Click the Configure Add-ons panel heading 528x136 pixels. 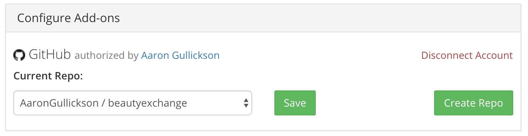tap(68, 18)
